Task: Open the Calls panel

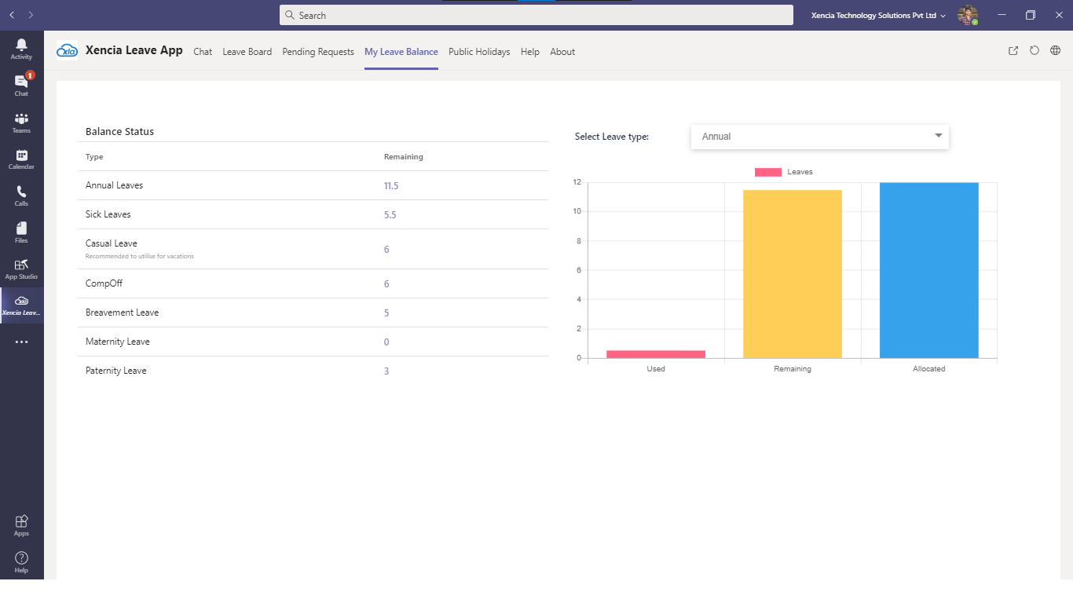Action: 21,196
